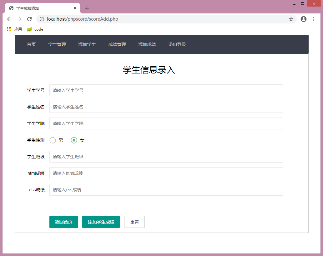This screenshot has height=256, width=323.
Task: Open the browser profile account icon
Action: point(303,19)
